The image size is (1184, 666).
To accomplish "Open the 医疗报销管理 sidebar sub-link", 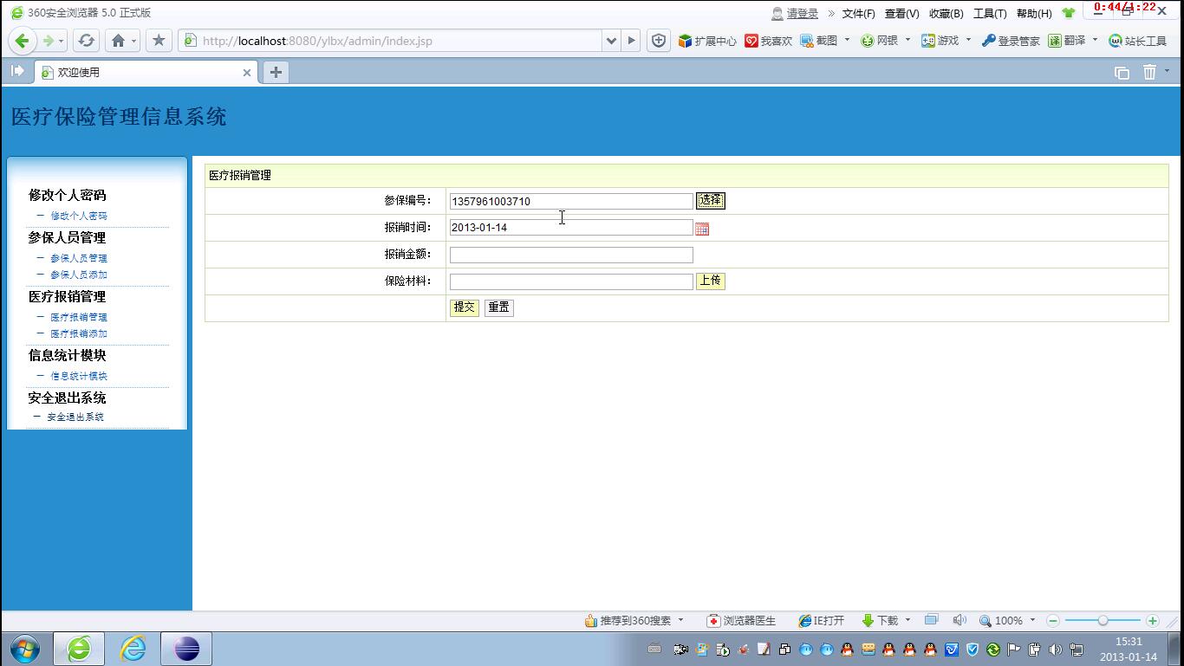I will (x=79, y=317).
